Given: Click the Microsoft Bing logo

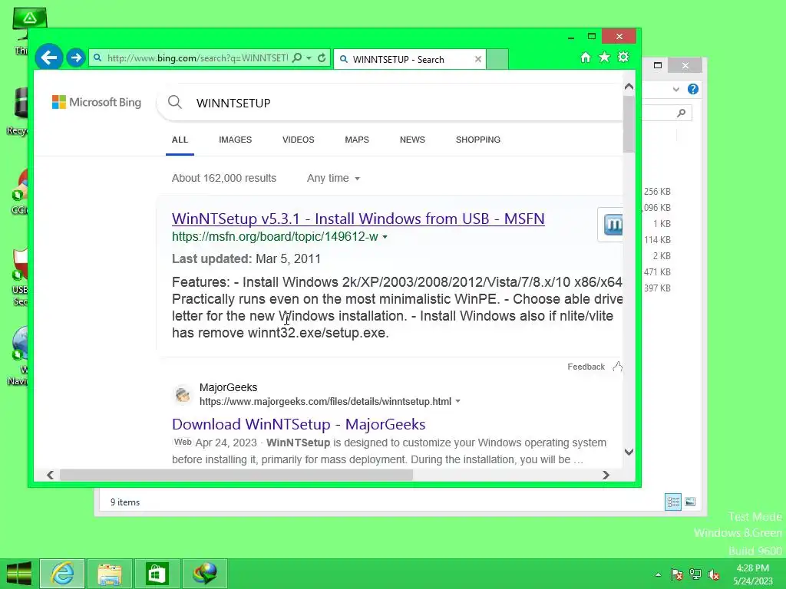Looking at the screenshot, I should [x=97, y=102].
